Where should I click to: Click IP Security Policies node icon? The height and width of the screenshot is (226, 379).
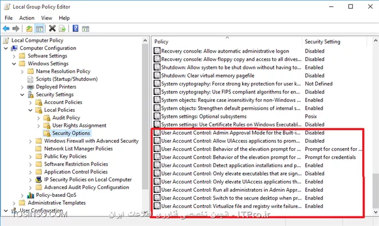tap(39, 180)
